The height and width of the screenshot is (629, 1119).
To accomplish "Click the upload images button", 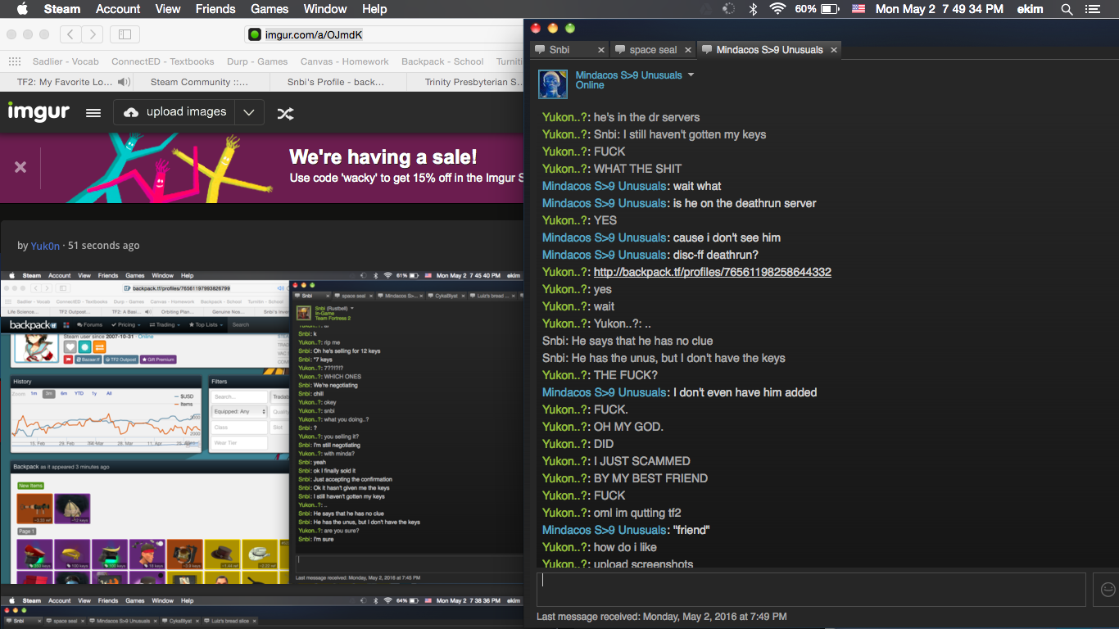I will [174, 112].
